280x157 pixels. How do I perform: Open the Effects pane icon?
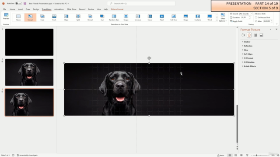[249, 35]
